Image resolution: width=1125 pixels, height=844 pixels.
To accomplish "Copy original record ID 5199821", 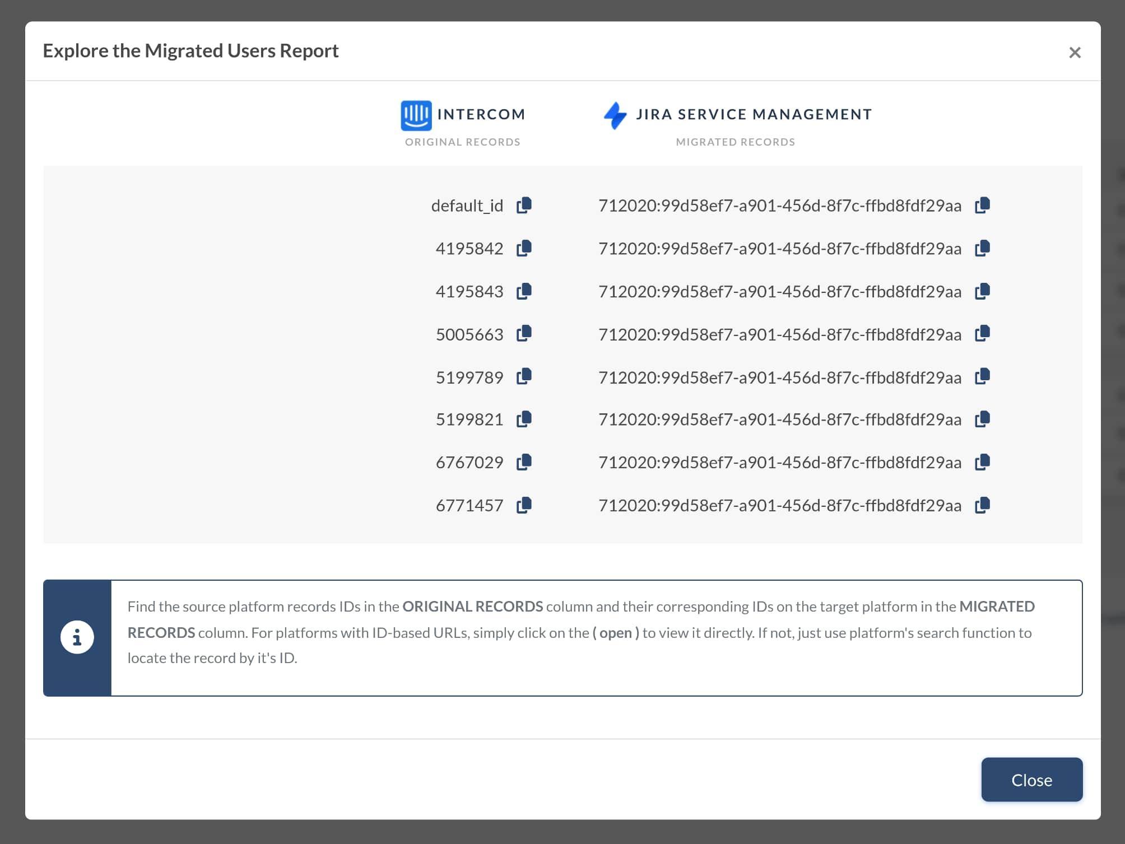I will [x=524, y=419].
